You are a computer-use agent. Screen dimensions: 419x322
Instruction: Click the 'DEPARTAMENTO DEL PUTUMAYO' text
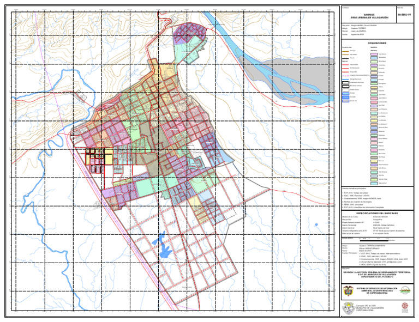point(377,277)
